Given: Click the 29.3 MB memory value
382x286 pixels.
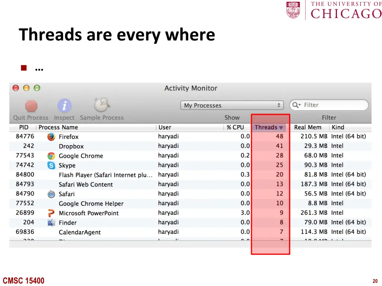Looking at the screenshot, I should 316,146.
